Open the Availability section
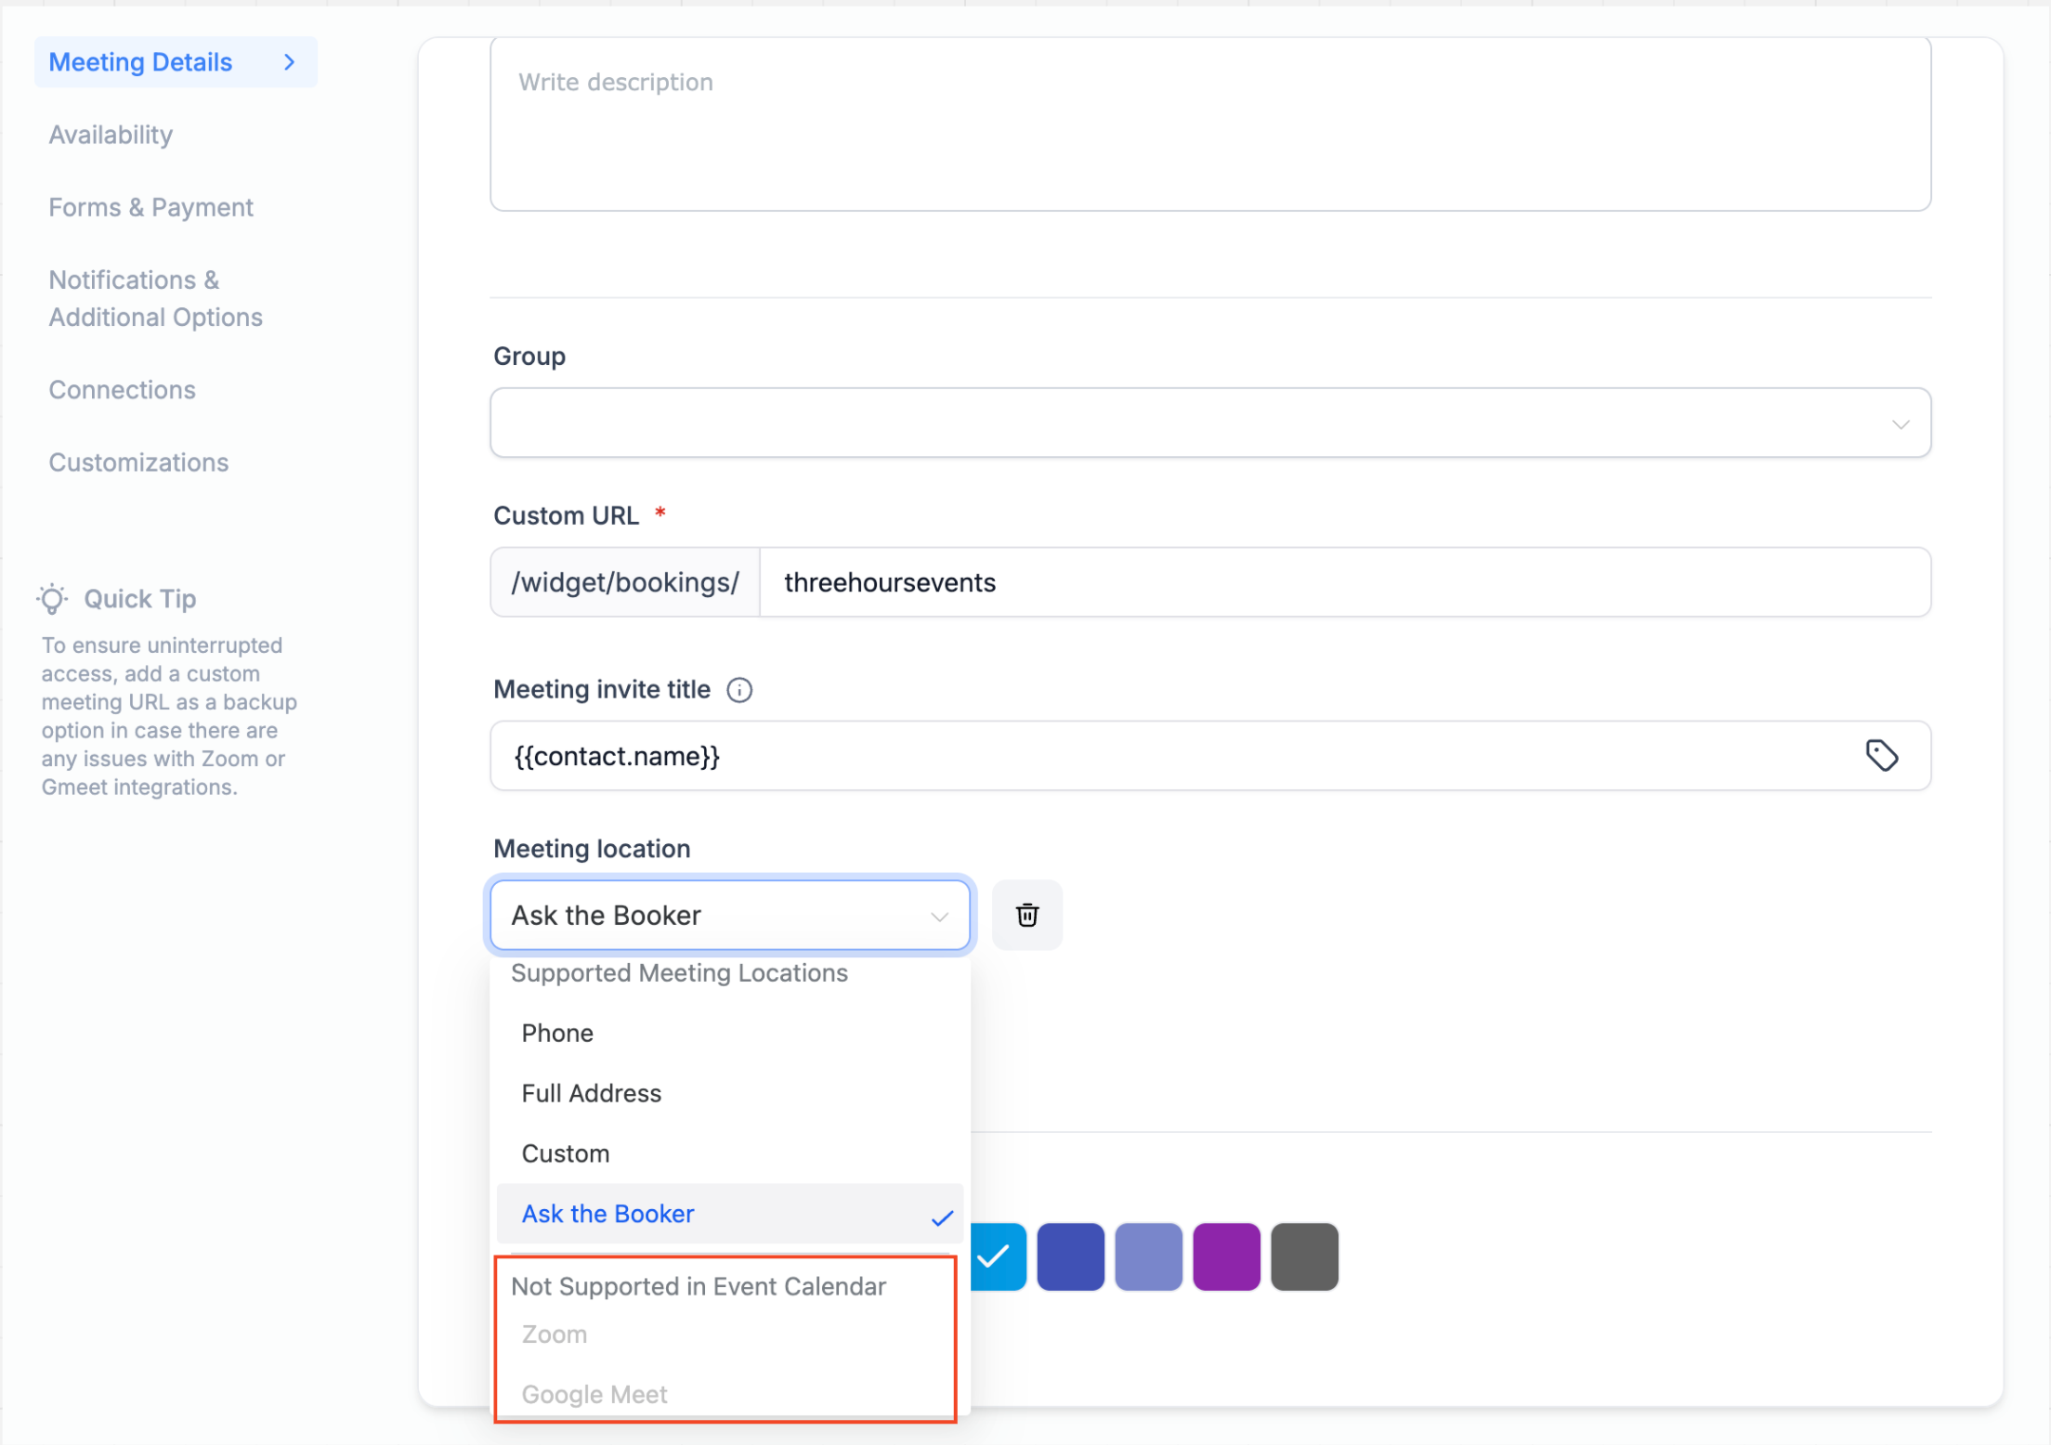This screenshot has height=1445, width=2051. (111, 135)
